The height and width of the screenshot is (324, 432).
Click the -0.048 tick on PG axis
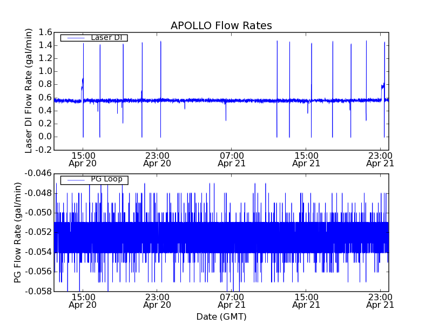tap(38, 193)
